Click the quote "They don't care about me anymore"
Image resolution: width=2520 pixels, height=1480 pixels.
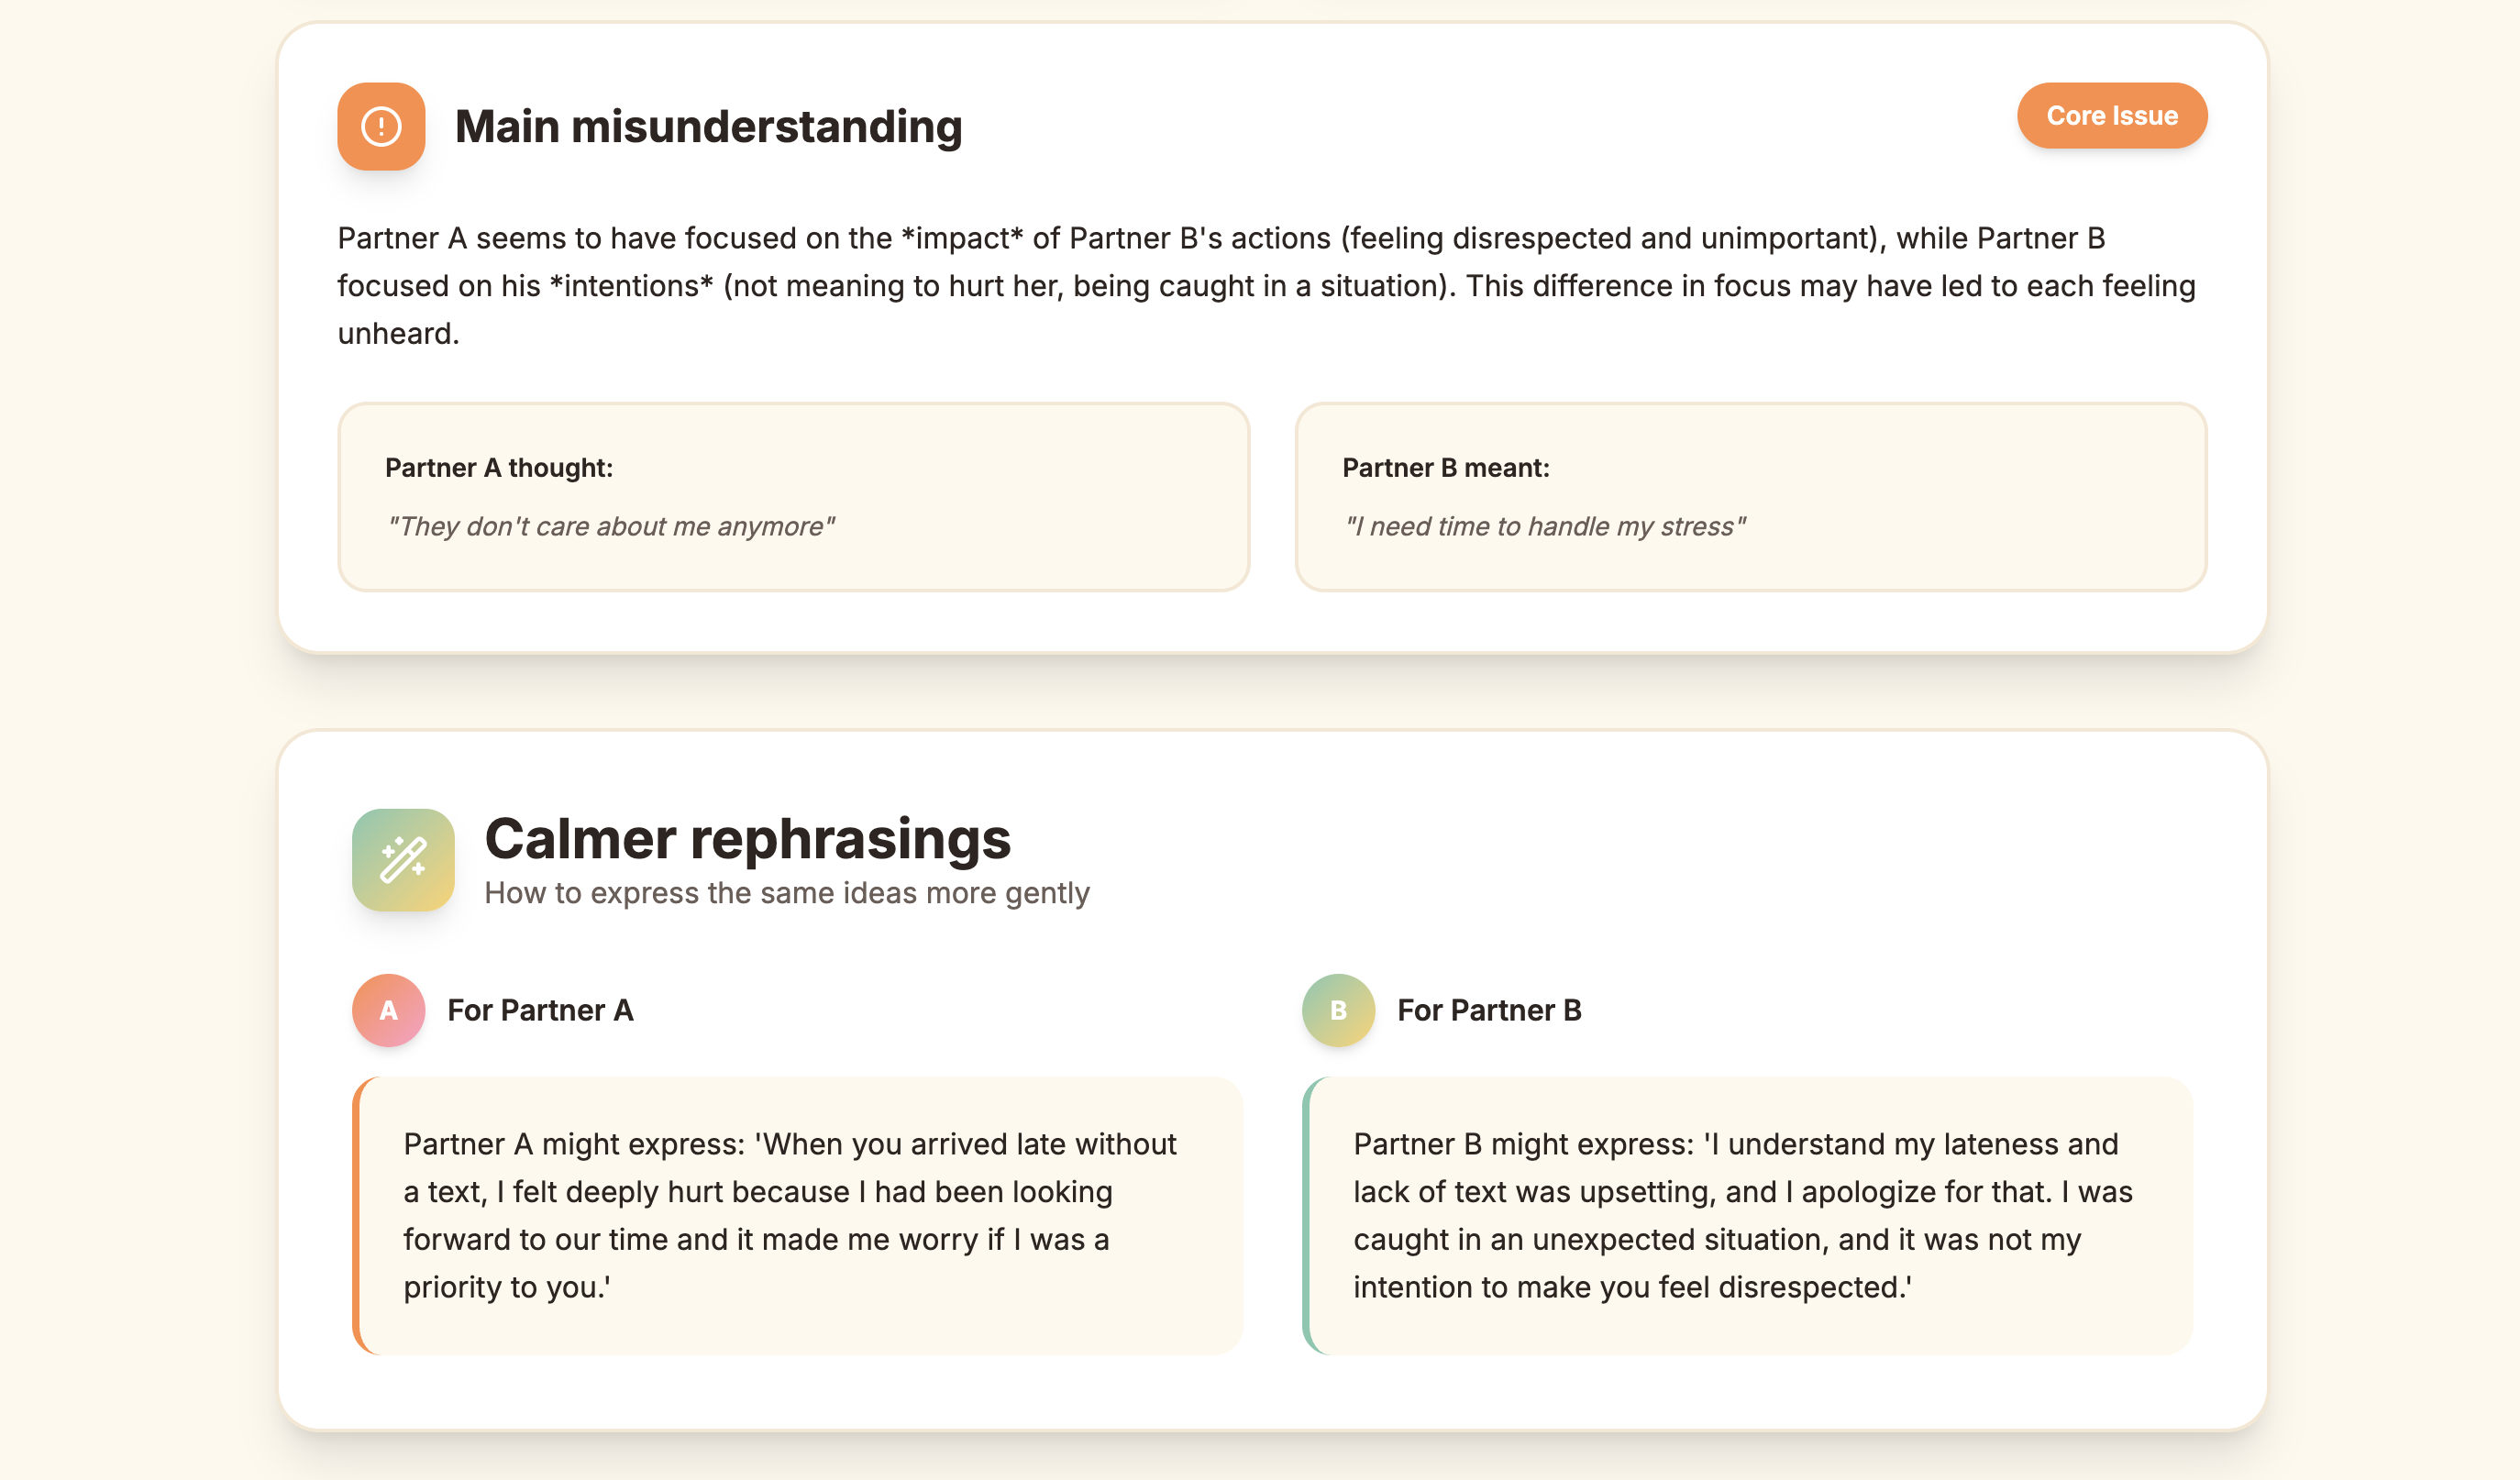point(610,527)
